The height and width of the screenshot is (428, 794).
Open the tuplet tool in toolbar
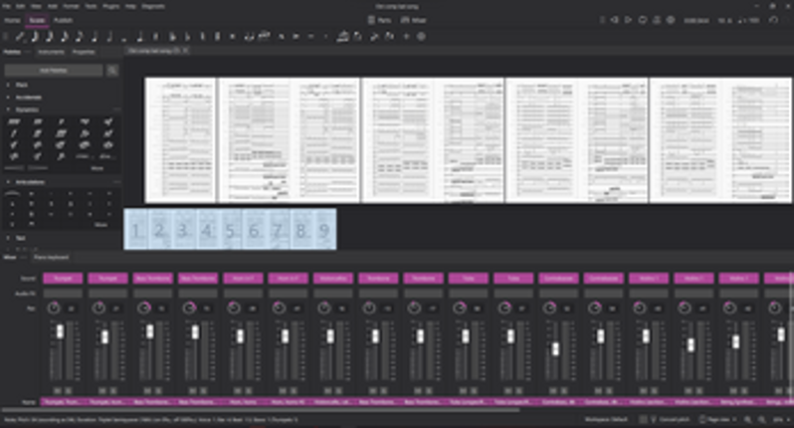(343, 37)
